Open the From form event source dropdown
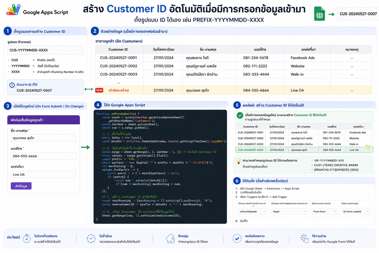 [x=324, y=211]
